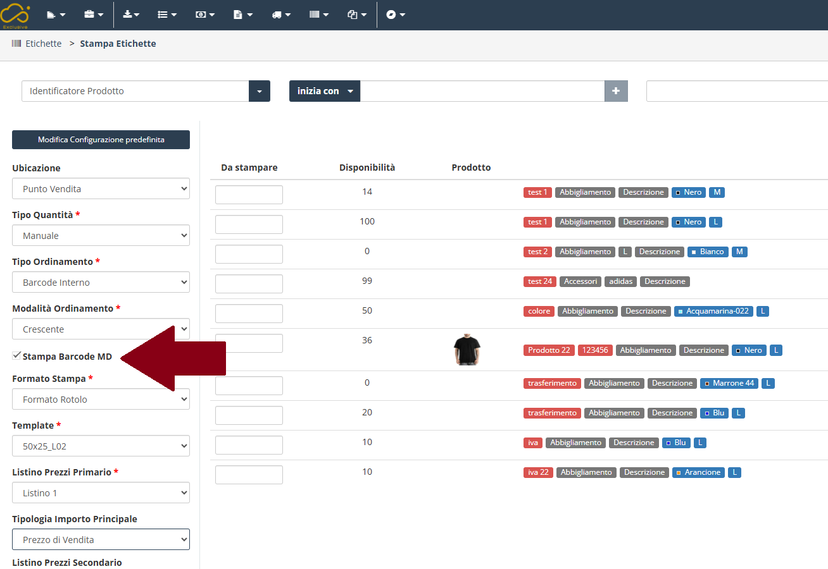Screen dimensions: 828x569
Task: Click the black t-shirt product thumbnail
Action: tap(467, 350)
